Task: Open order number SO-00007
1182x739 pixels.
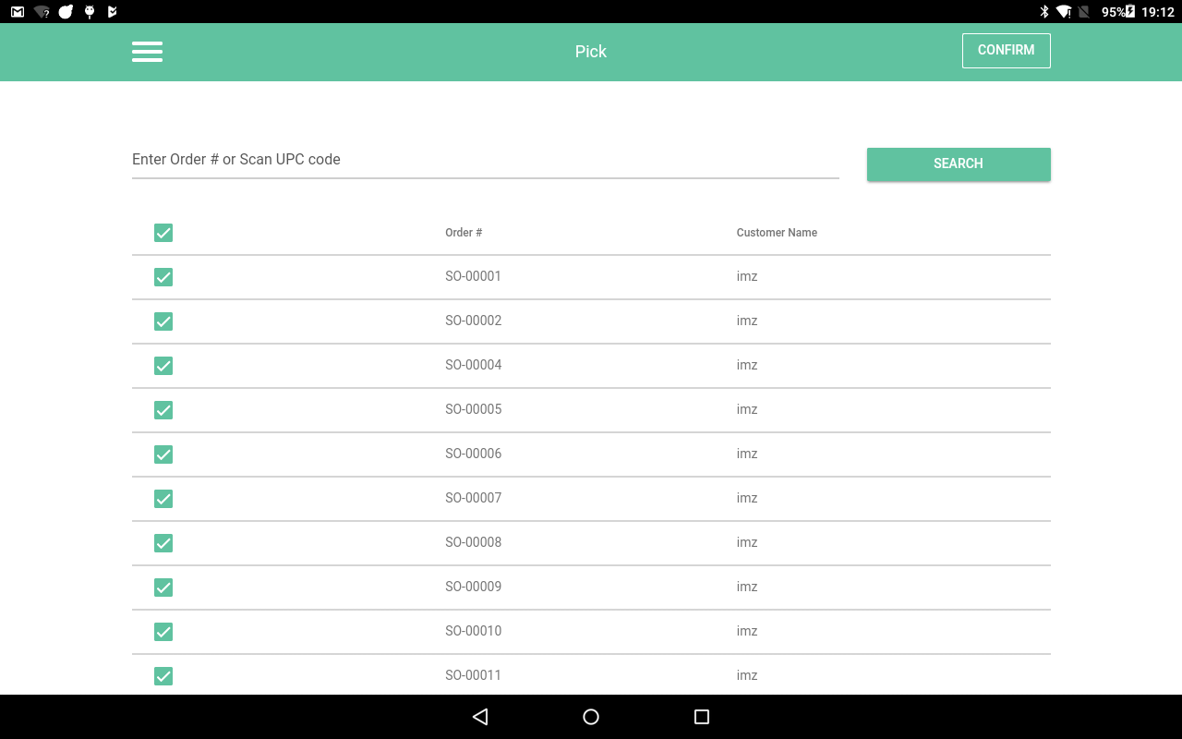Action: pos(473,498)
